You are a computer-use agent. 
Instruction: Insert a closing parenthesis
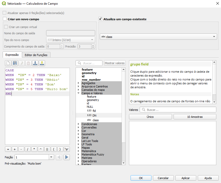pos(60,149)
